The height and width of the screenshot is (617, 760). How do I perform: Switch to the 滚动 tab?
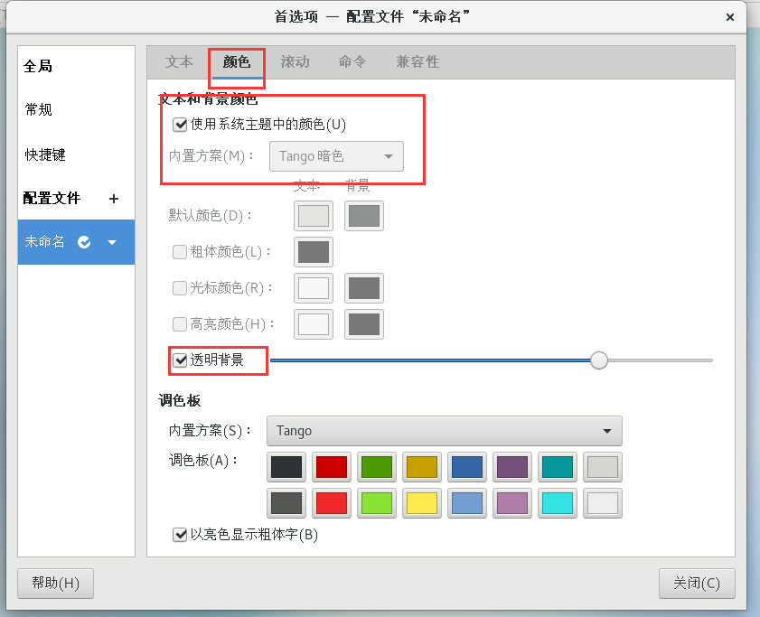(295, 62)
